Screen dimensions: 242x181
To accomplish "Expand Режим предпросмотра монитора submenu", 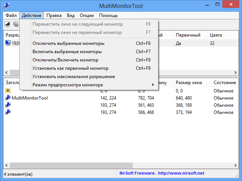I will pyautogui.click(x=89, y=85).
